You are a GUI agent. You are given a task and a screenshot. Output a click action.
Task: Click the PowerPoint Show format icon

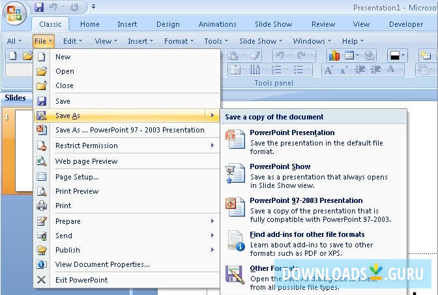point(235,173)
